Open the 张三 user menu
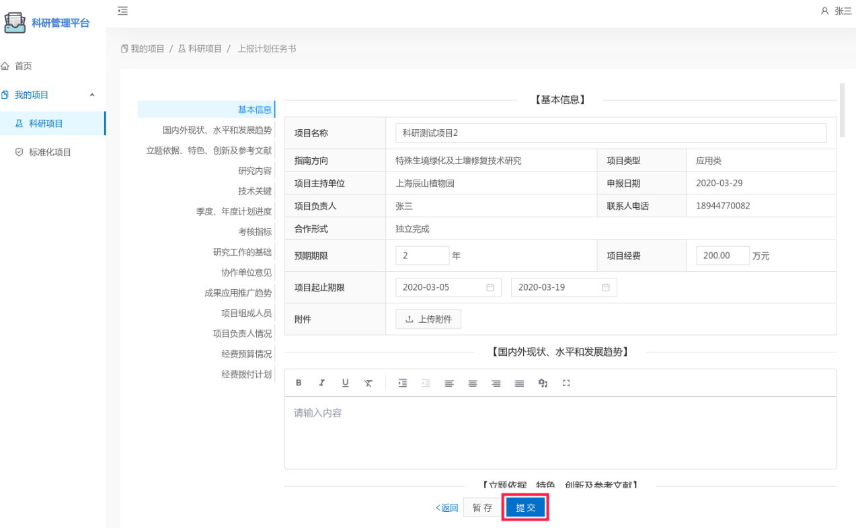Image resolution: width=856 pixels, height=528 pixels. 836,11
